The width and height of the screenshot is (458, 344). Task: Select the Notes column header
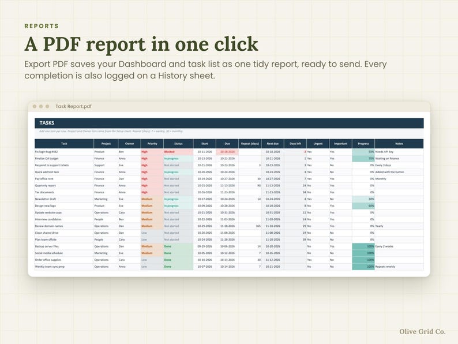(399, 144)
